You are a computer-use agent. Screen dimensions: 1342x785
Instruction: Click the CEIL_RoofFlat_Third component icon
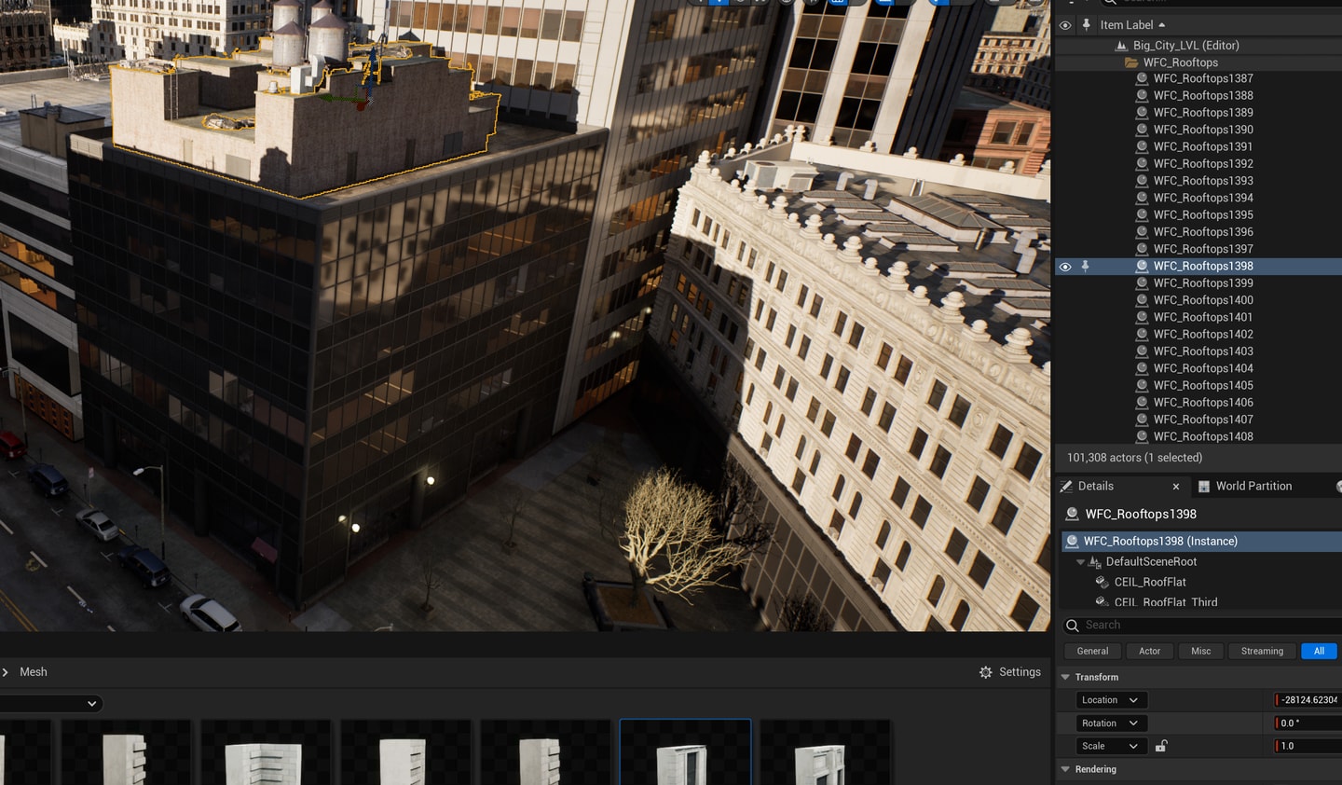tap(1102, 602)
